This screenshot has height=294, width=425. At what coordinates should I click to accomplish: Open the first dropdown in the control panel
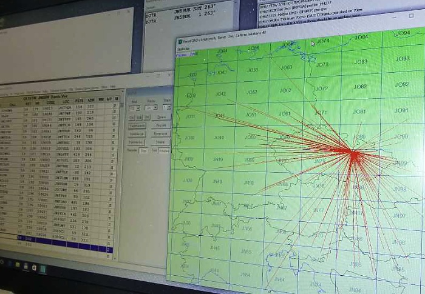(x=134, y=108)
